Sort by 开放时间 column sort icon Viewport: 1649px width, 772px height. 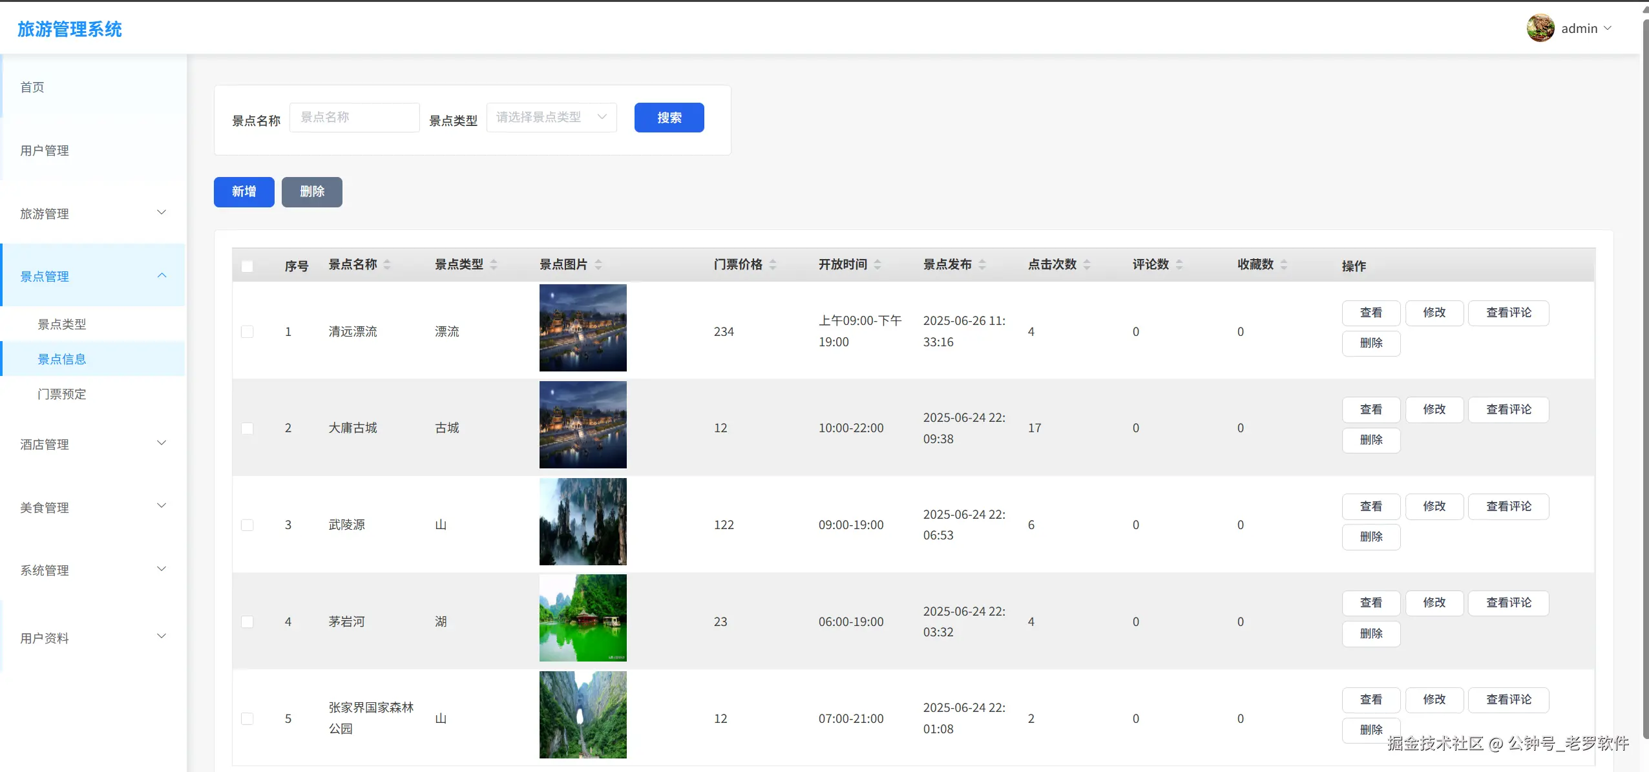coord(877,265)
